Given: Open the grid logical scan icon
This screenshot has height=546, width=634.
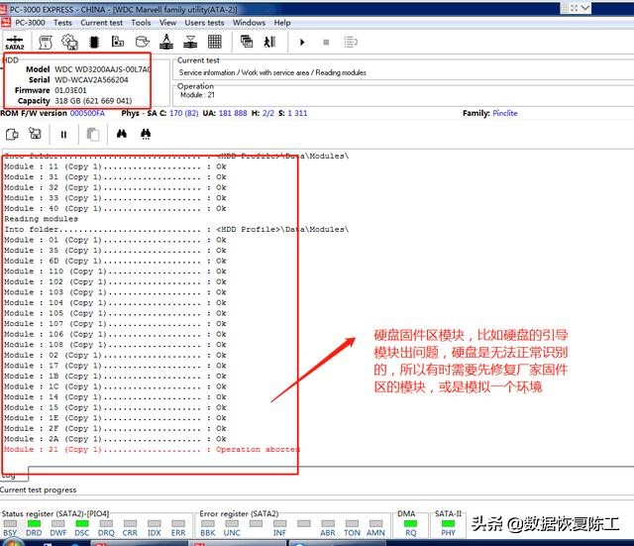Looking at the screenshot, I should [215, 42].
